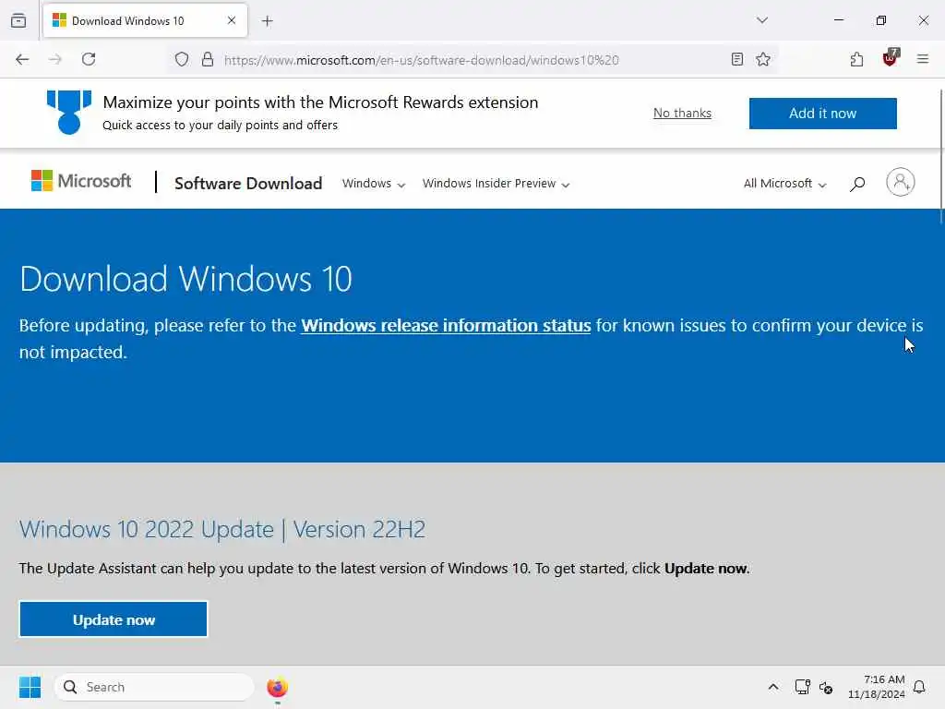
Task: Open the uBlock Origin extension icon
Action: (x=890, y=58)
